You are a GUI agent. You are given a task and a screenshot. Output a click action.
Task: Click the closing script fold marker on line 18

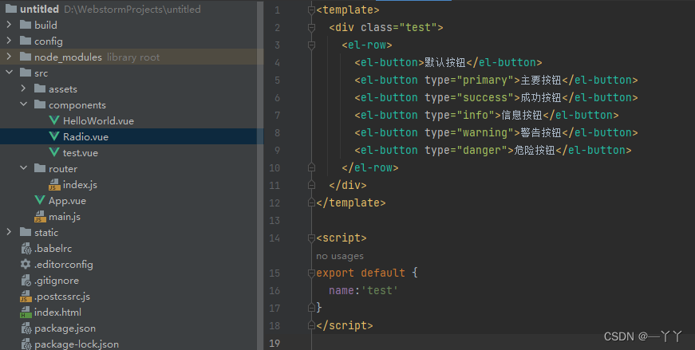click(x=312, y=325)
